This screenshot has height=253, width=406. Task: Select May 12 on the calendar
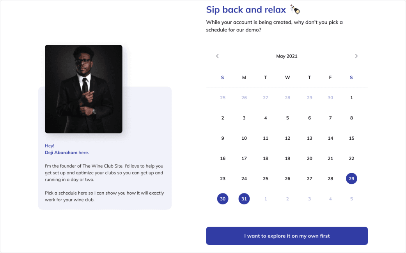287,138
